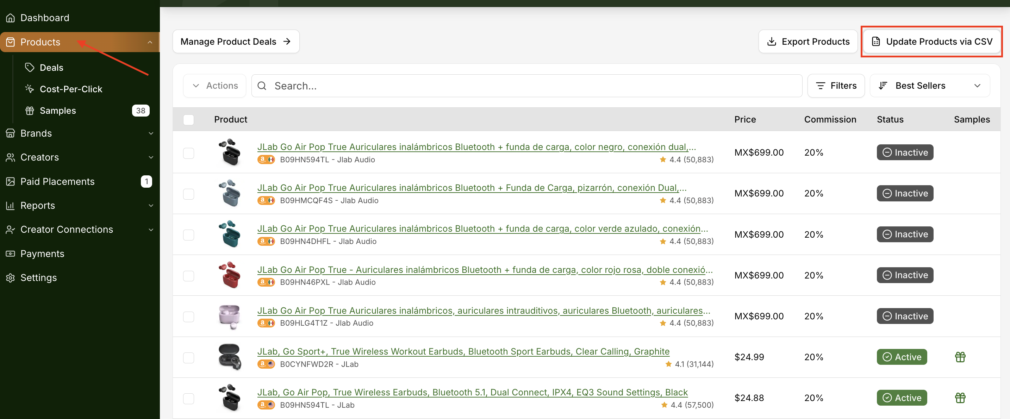Click the Paid Placements image icon
This screenshot has height=419, width=1010.
pos(11,181)
